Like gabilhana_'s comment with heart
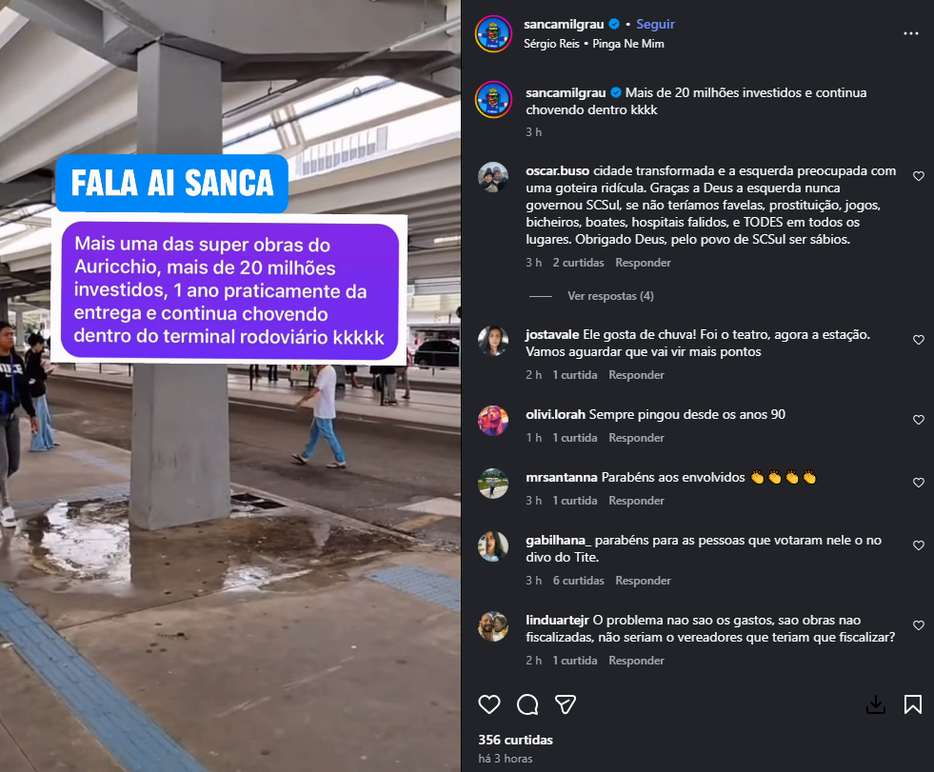Viewport: 934px width, 772px height. click(x=919, y=545)
